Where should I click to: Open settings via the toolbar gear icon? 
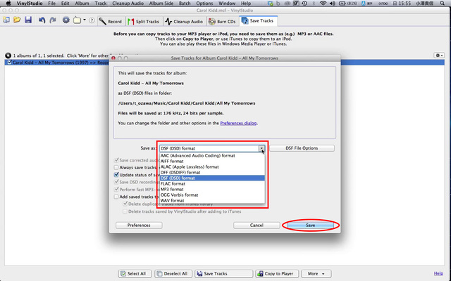(x=66, y=20)
